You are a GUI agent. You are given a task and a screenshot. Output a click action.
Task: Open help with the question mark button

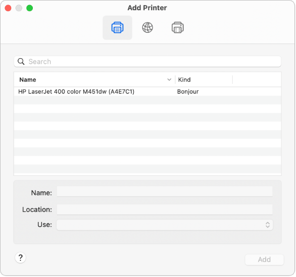pyautogui.click(x=20, y=257)
